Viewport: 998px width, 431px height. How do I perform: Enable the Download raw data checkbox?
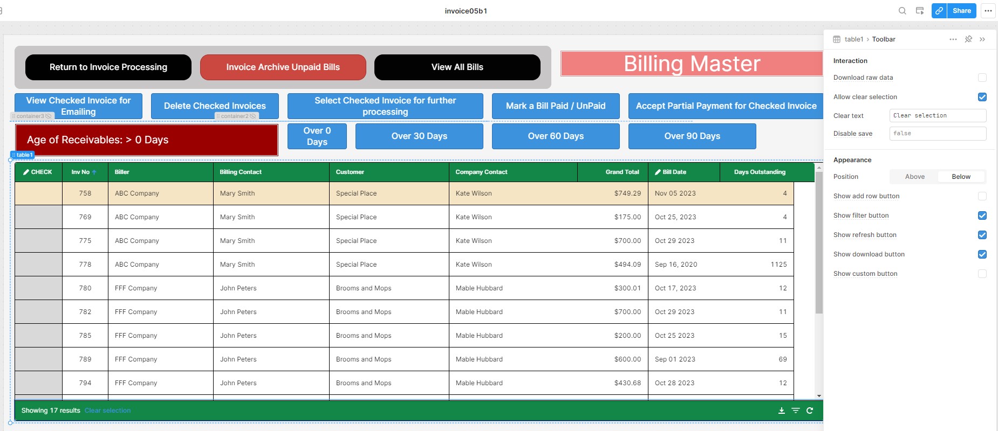[x=982, y=78]
